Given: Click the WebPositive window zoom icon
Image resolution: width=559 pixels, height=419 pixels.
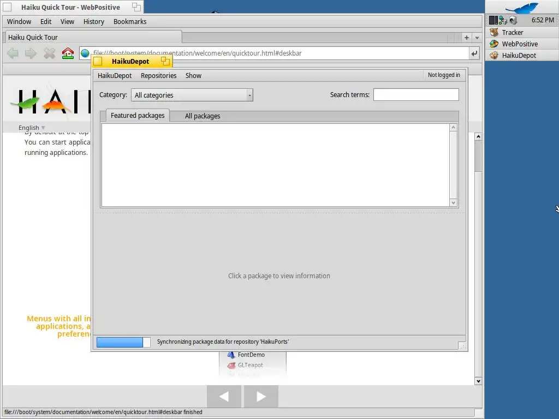Looking at the screenshot, I should pyautogui.click(x=136, y=7).
